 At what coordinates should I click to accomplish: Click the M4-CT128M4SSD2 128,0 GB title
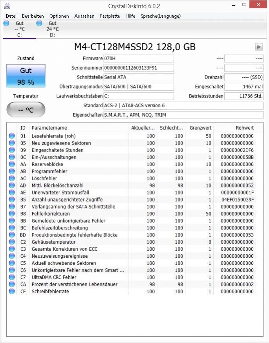click(135, 47)
